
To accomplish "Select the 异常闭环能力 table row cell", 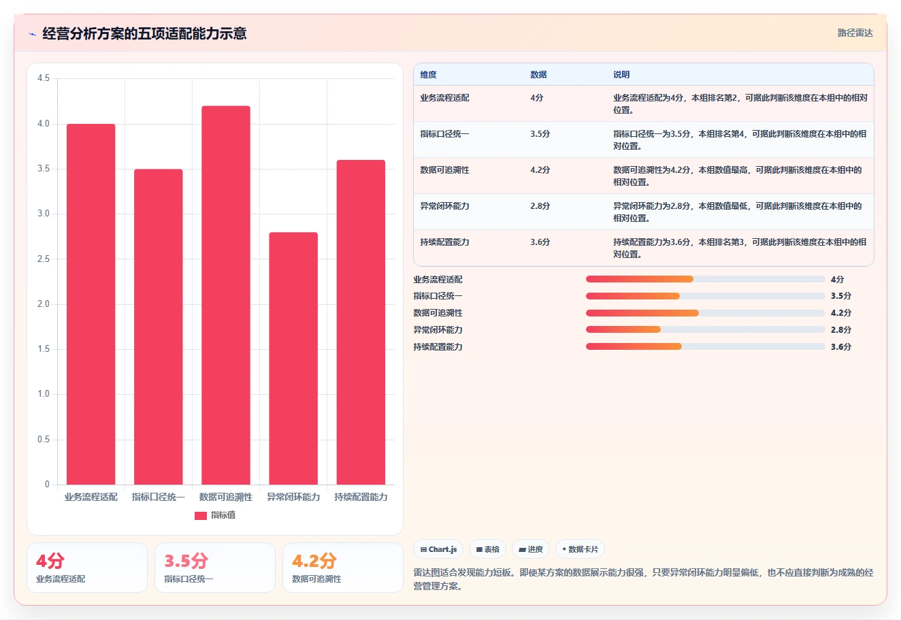I will click(x=444, y=206).
